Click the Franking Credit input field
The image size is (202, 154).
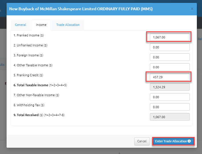pyautogui.click(x=170, y=77)
